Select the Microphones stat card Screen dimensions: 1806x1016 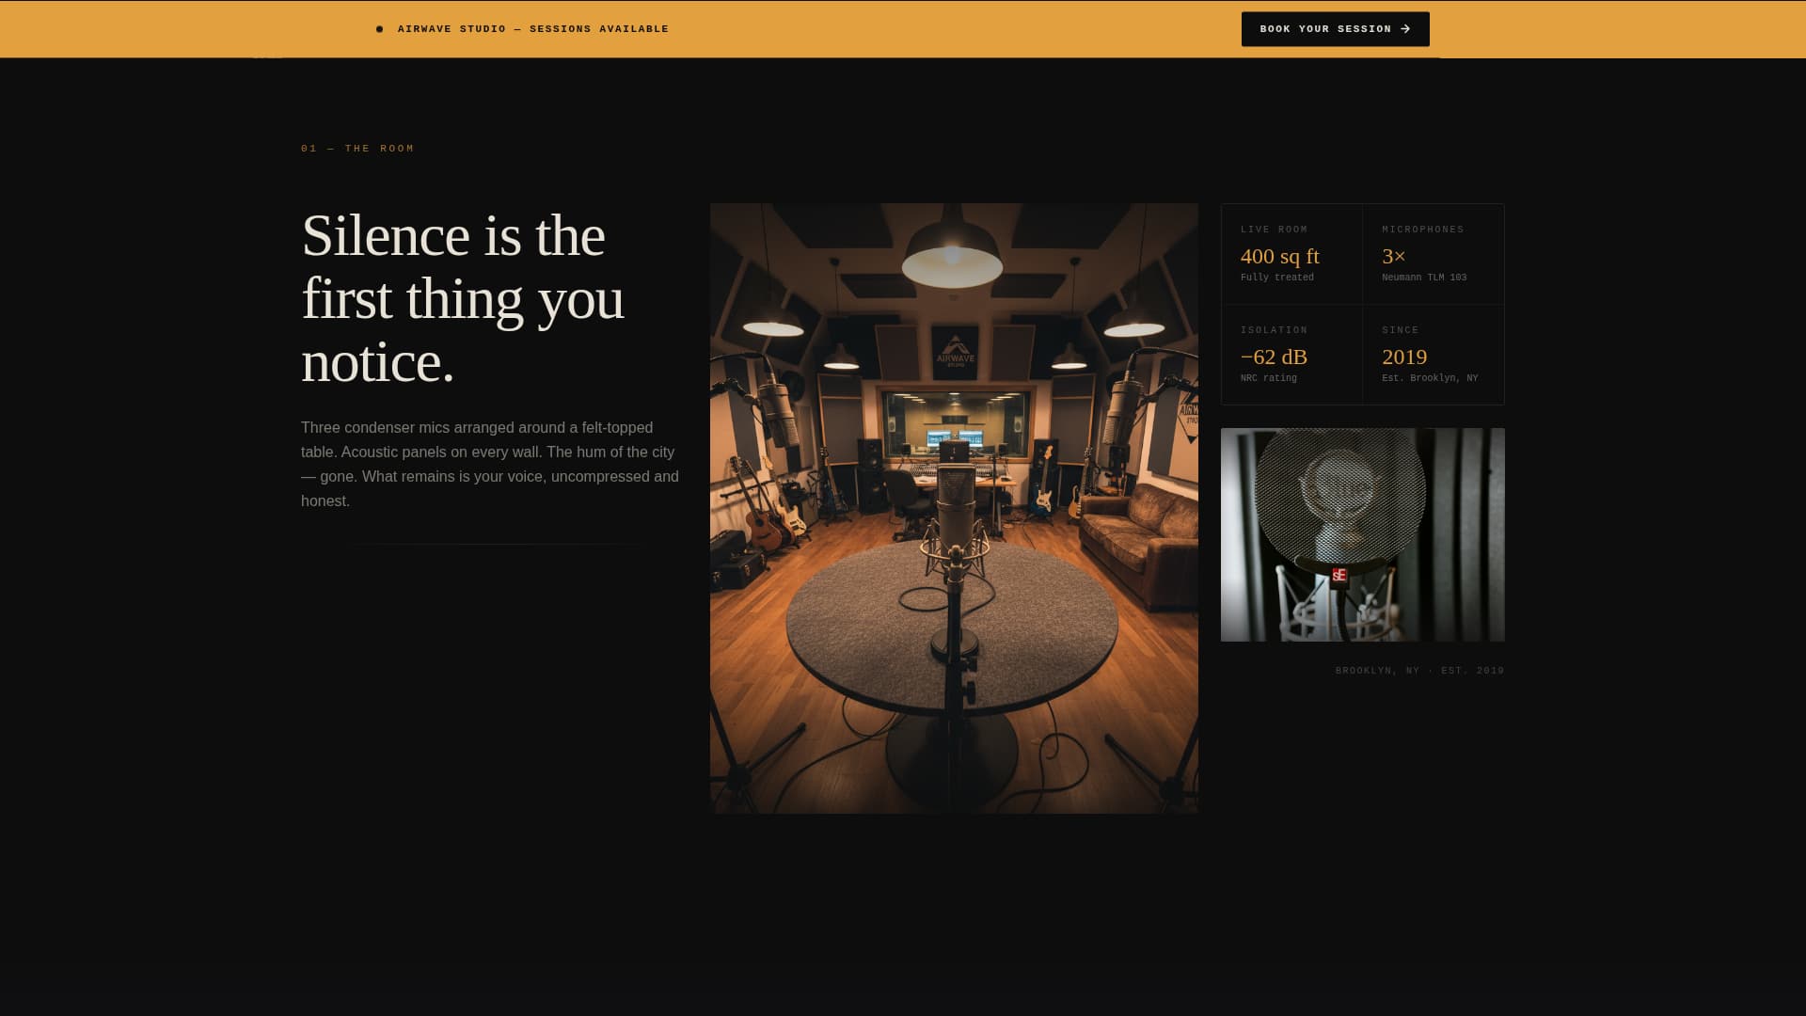pyautogui.click(x=1433, y=254)
